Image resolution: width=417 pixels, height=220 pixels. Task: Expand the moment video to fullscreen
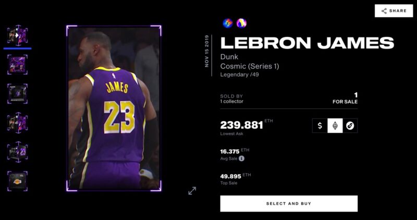[x=192, y=191]
